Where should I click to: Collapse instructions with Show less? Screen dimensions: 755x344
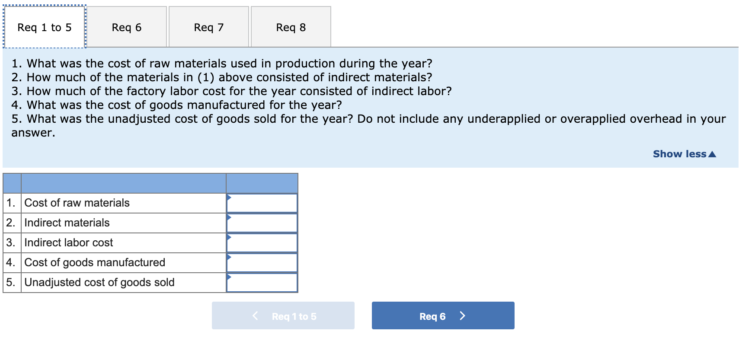point(685,154)
